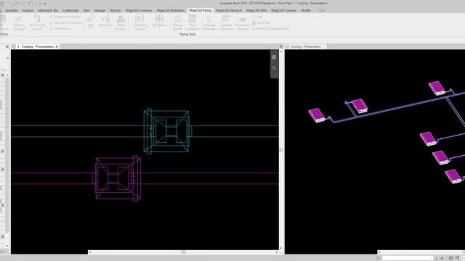465x261 pixels.
Task: Click right arrow of floor plan scrollbar
Action: pos(277,252)
